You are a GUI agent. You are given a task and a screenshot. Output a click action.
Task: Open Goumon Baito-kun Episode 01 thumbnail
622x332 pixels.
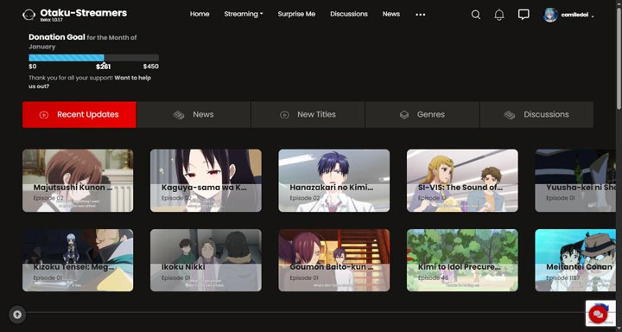(334, 260)
